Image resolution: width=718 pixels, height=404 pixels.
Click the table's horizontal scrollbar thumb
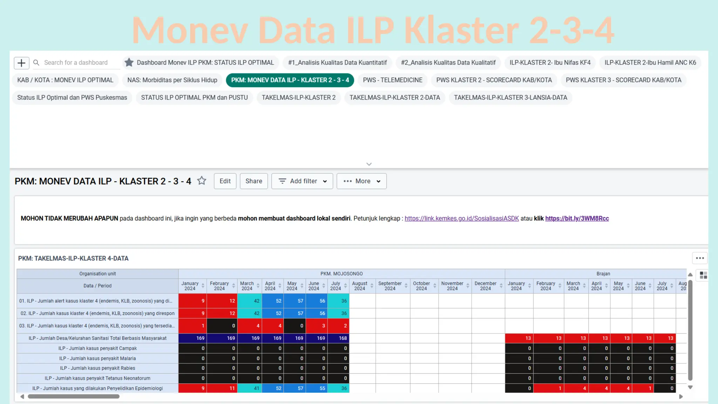coord(74,397)
